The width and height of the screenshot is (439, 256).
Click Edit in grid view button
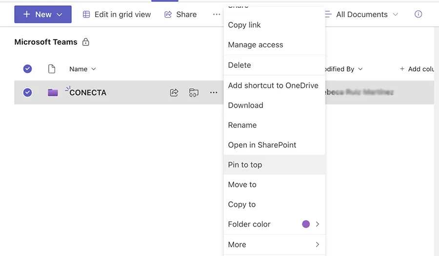[117, 15]
